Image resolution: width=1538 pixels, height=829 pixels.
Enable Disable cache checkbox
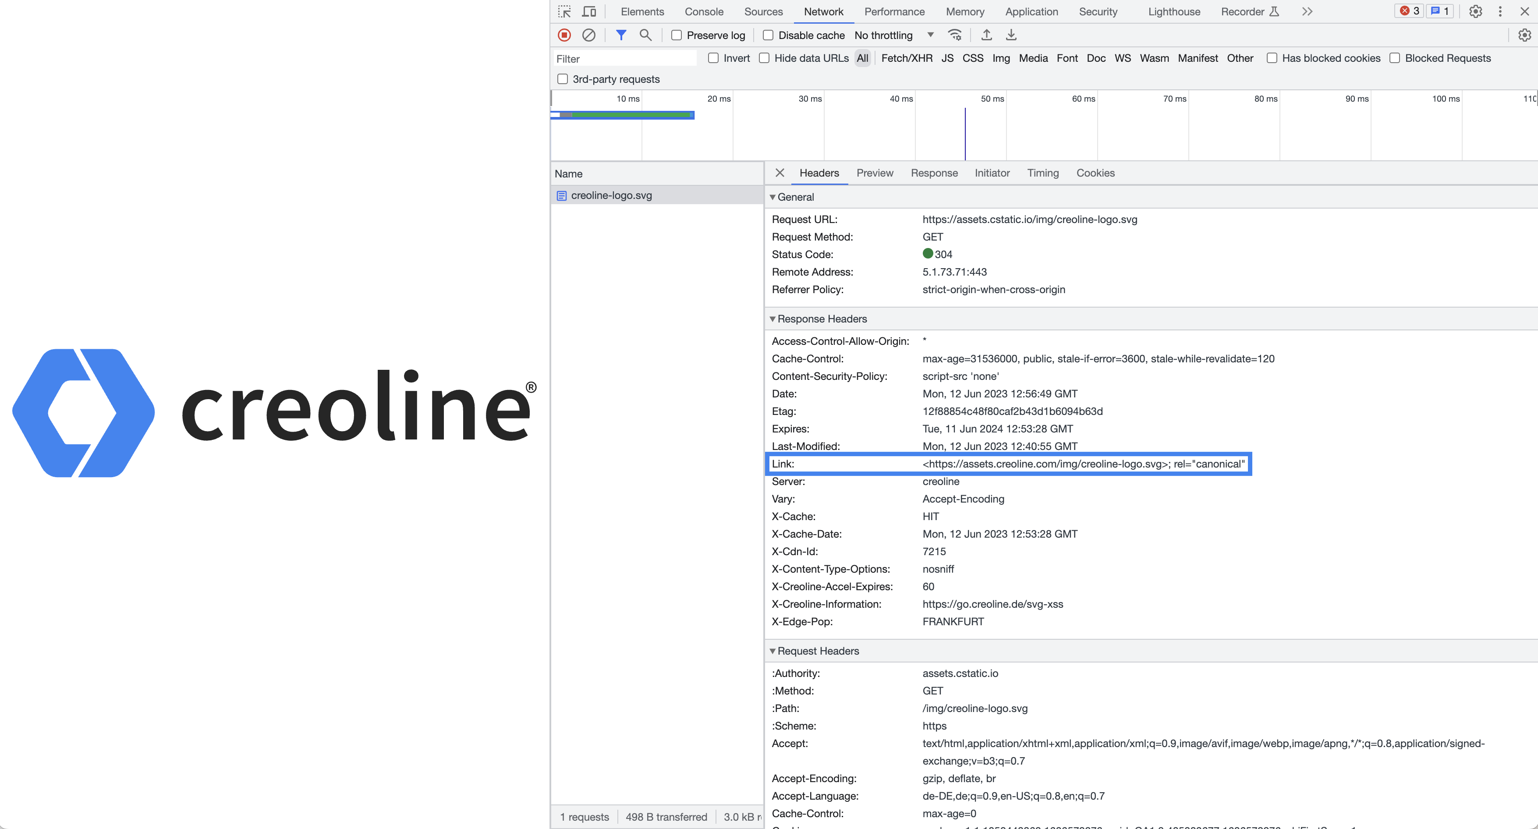click(768, 35)
